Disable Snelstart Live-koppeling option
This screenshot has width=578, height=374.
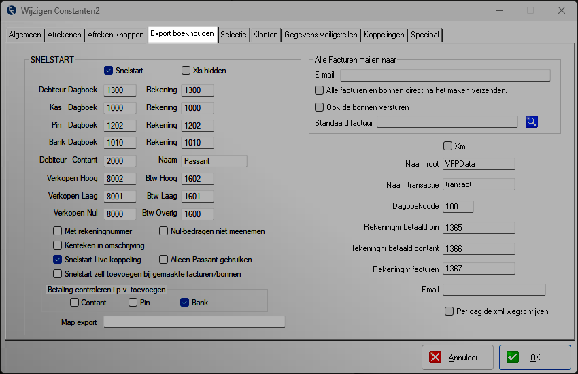tap(58, 260)
